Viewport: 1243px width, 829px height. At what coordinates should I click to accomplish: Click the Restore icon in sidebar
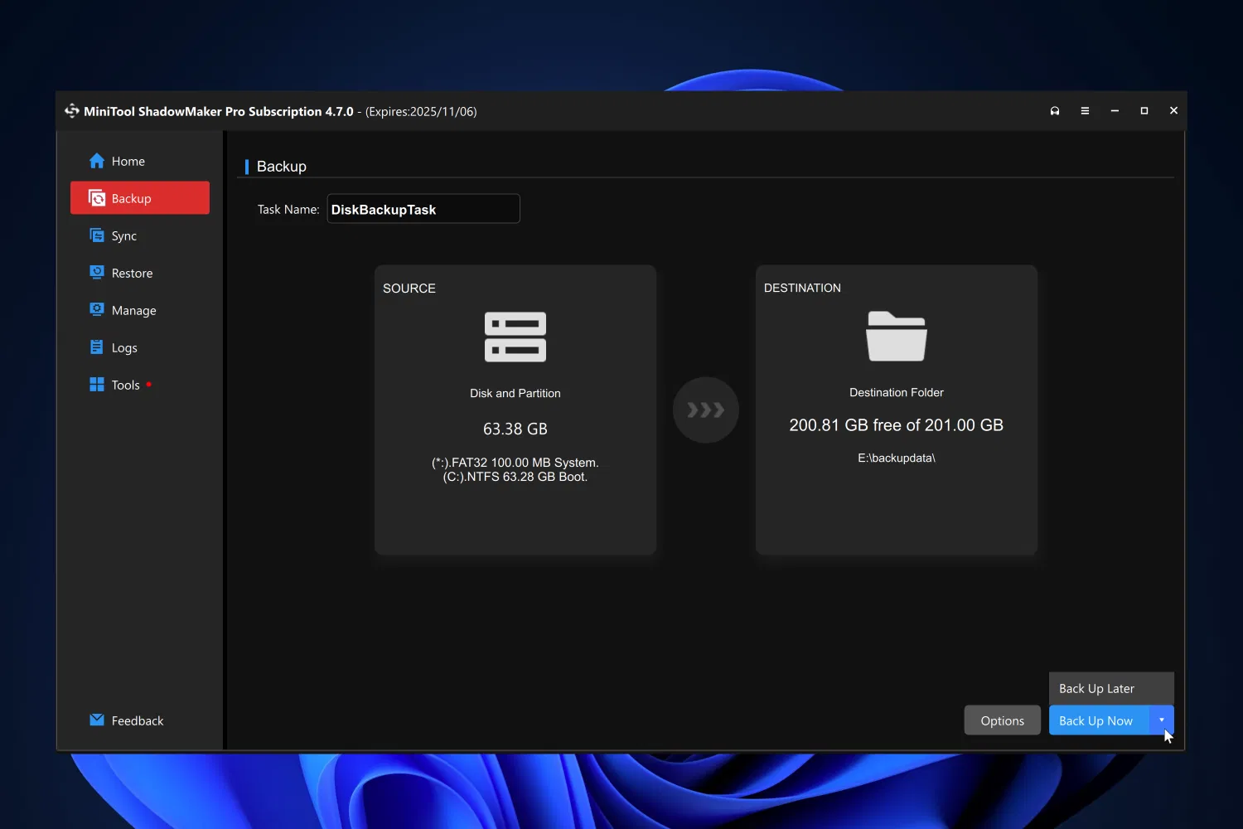coord(97,273)
